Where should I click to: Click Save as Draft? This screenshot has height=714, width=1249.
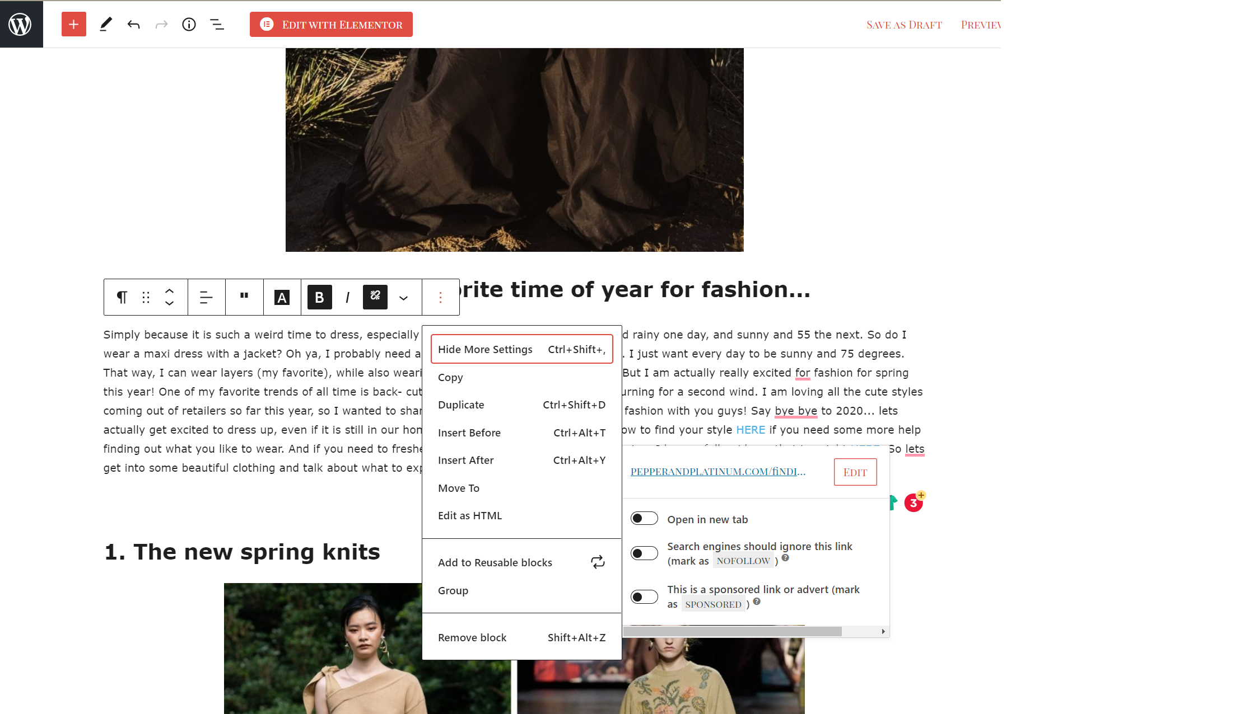pyautogui.click(x=904, y=25)
